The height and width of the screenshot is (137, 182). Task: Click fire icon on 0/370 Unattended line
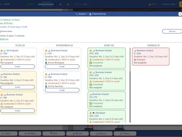[46, 60]
